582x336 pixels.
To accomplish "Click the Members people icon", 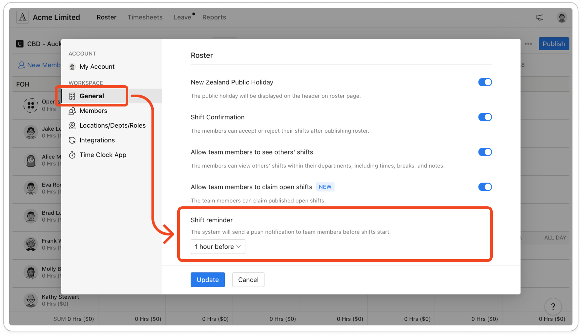I will [72, 111].
